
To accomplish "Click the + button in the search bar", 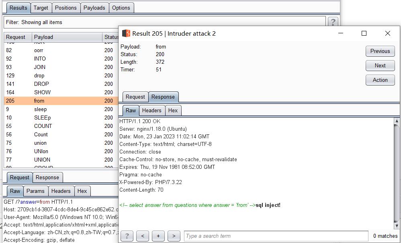I will tap(158, 236).
